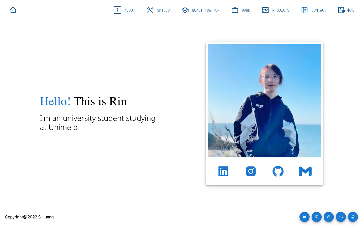Click the LinkedIn icon under the photo
Image resolution: width=363 pixels, height=227 pixels.
223,171
